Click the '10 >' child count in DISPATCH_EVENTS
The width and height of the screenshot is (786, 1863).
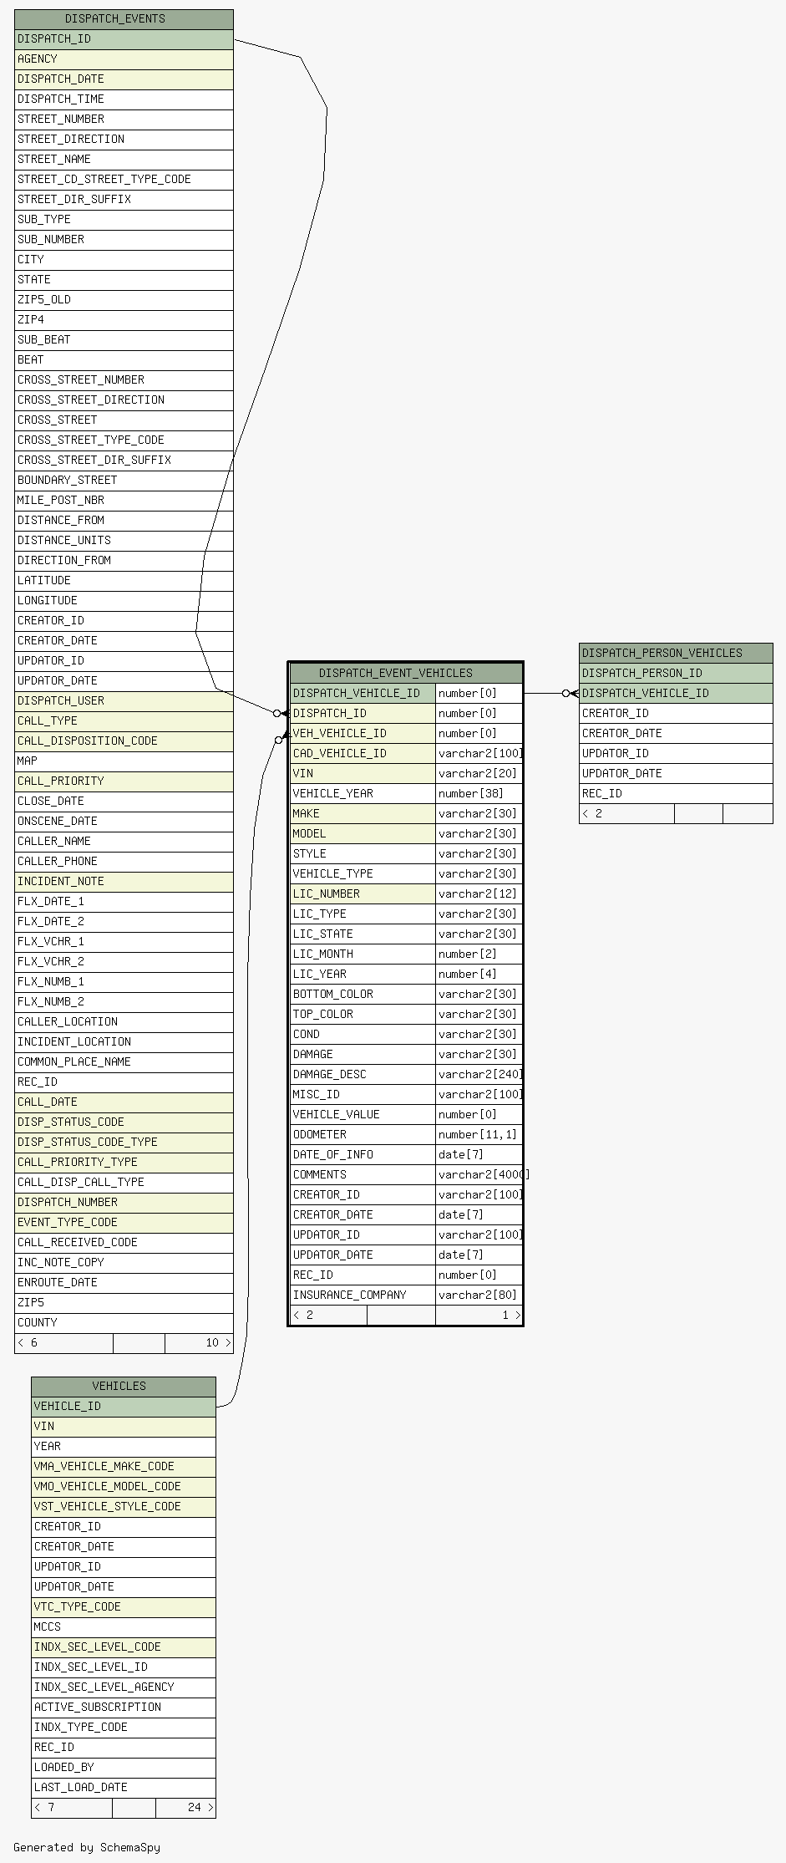click(x=199, y=1343)
